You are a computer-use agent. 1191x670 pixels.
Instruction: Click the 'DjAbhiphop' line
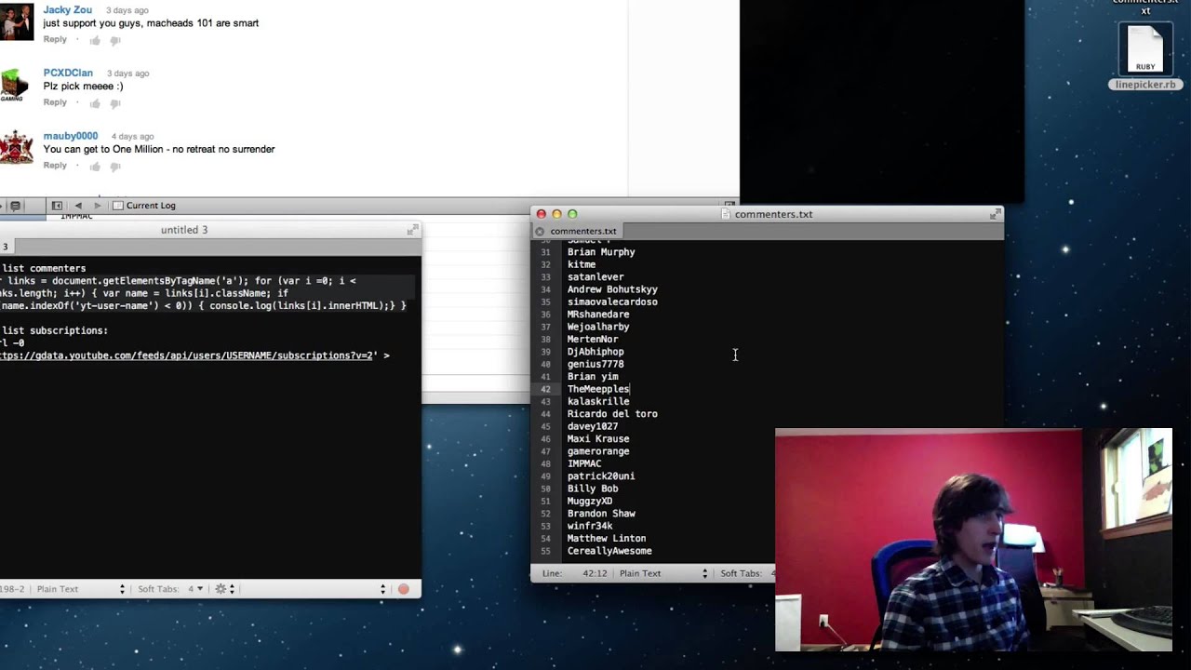coord(595,352)
